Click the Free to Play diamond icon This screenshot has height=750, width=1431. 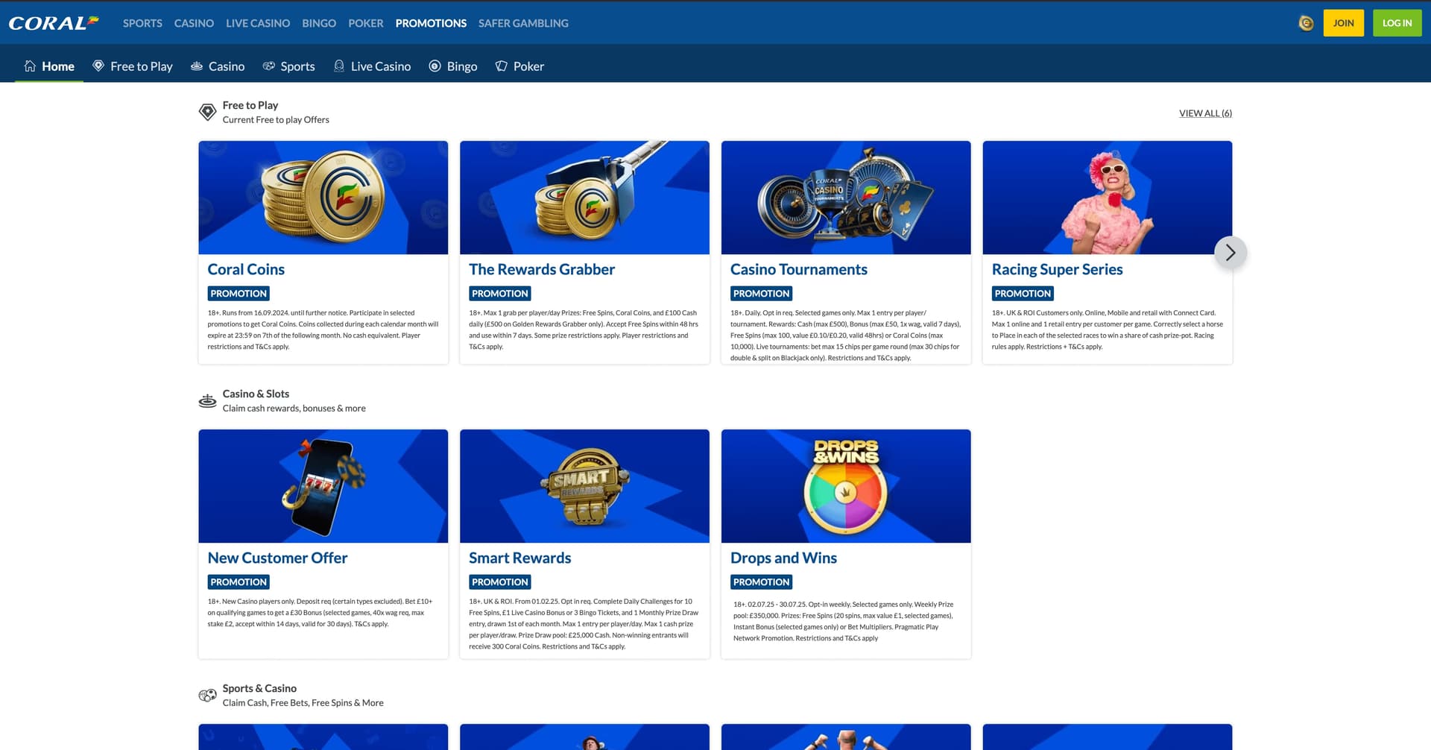[98, 66]
